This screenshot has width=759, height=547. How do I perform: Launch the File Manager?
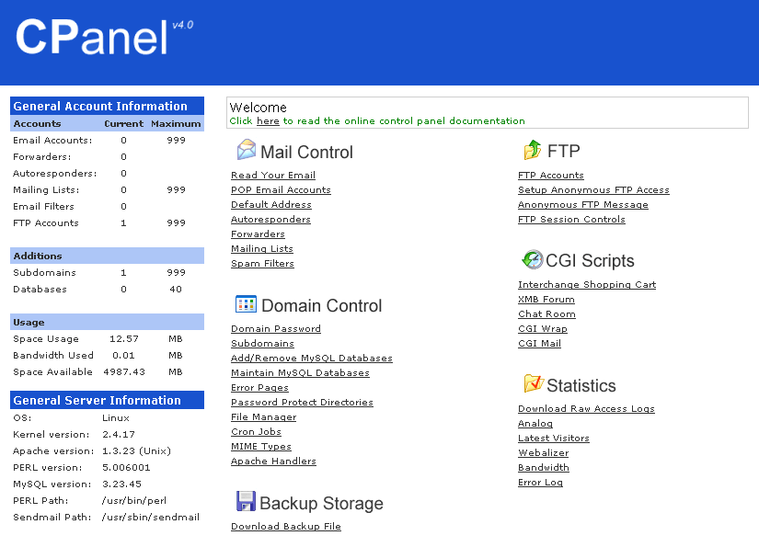tap(263, 417)
